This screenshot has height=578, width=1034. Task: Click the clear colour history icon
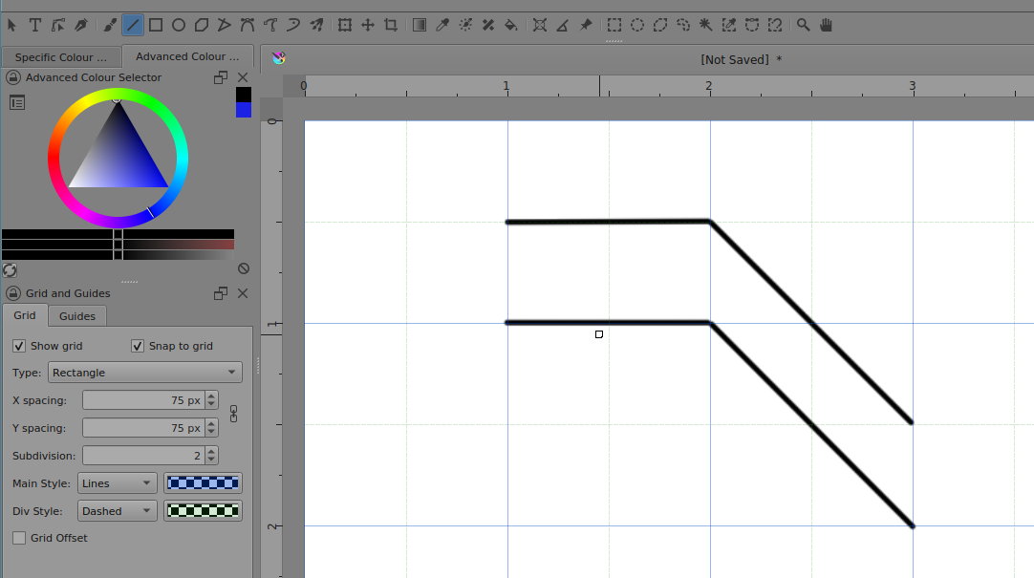pos(244,268)
